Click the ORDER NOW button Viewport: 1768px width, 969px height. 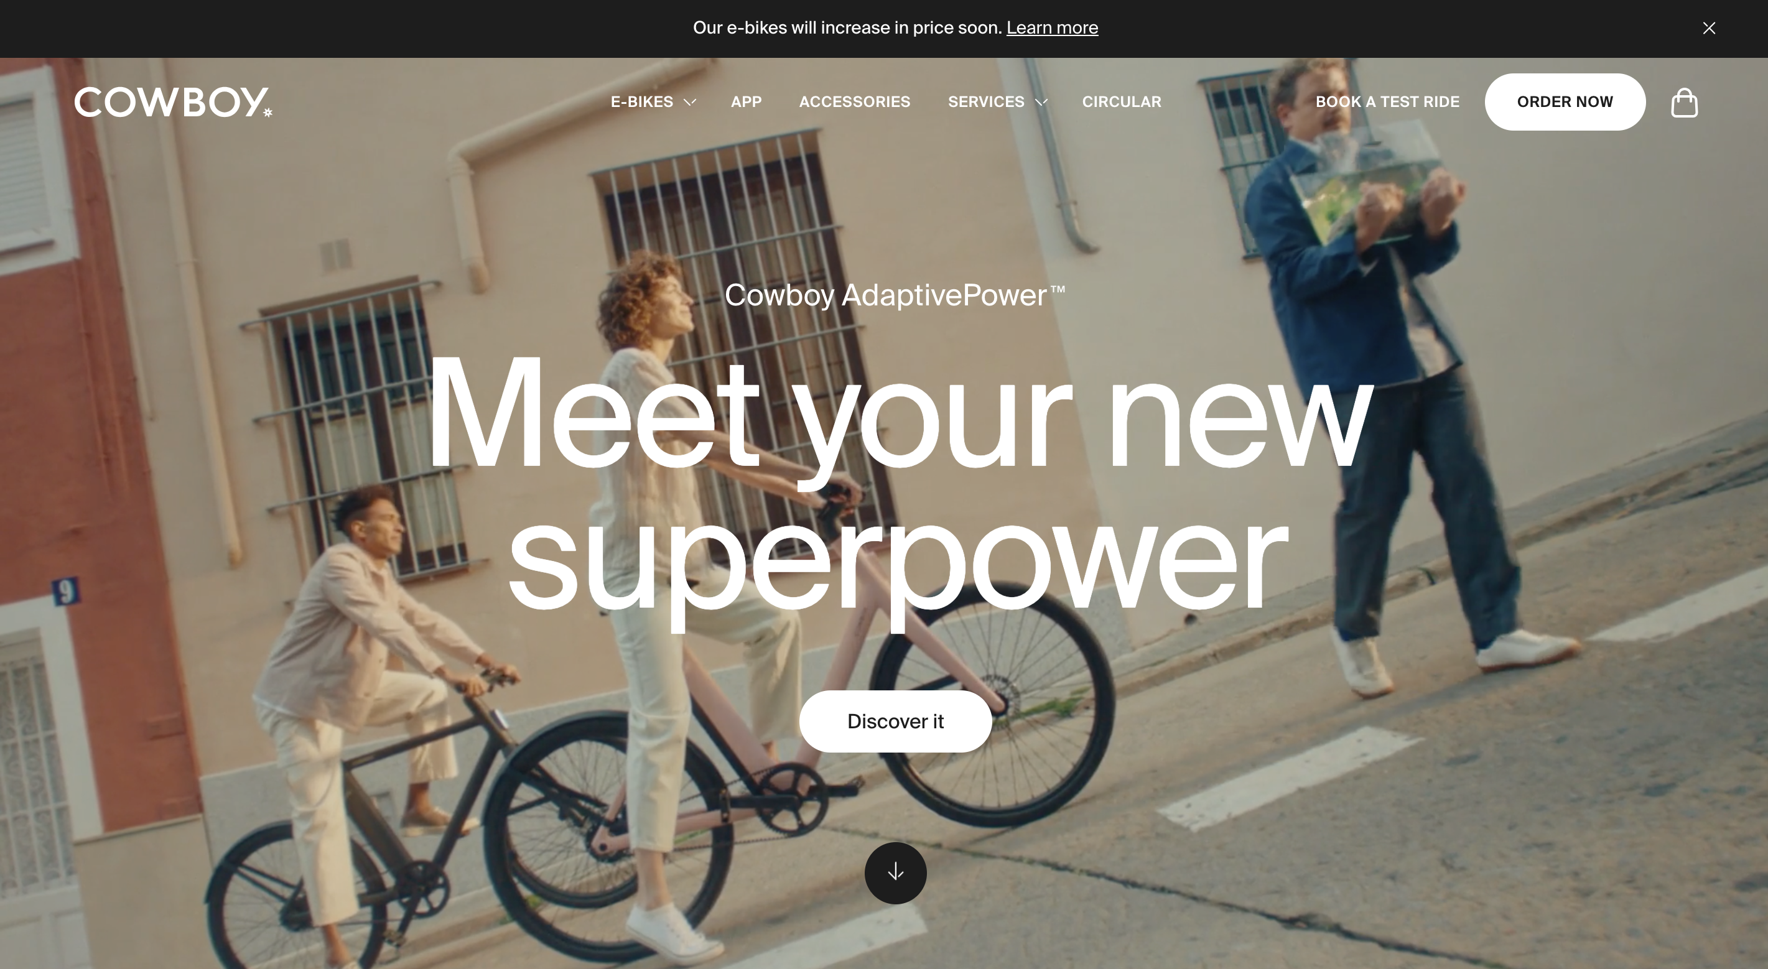click(1565, 101)
